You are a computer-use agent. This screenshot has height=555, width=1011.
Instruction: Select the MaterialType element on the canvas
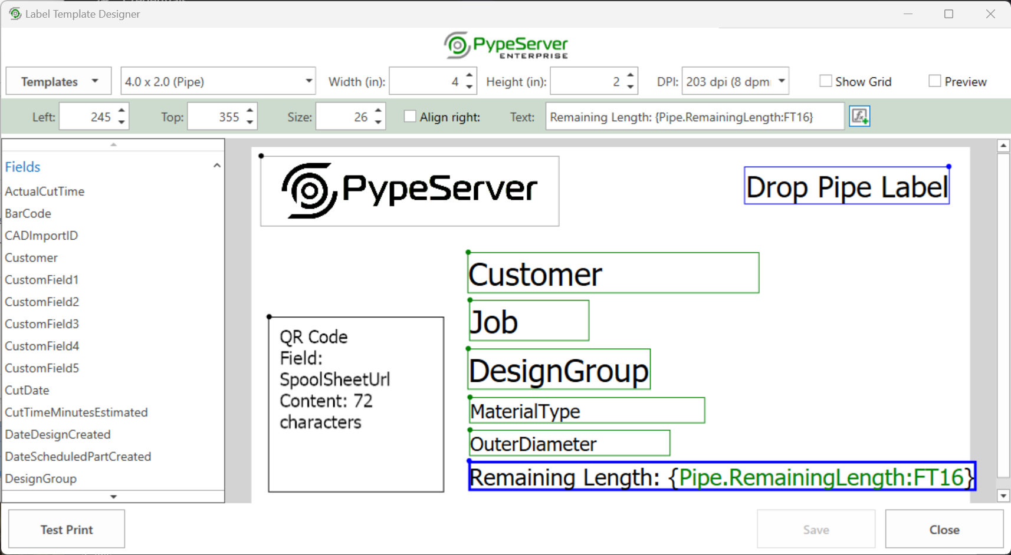[587, 410]
